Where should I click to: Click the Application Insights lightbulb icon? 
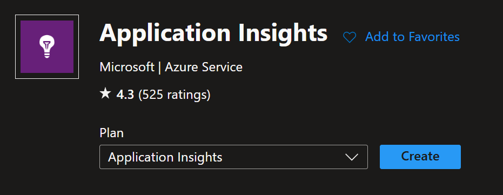coord(47,46)
